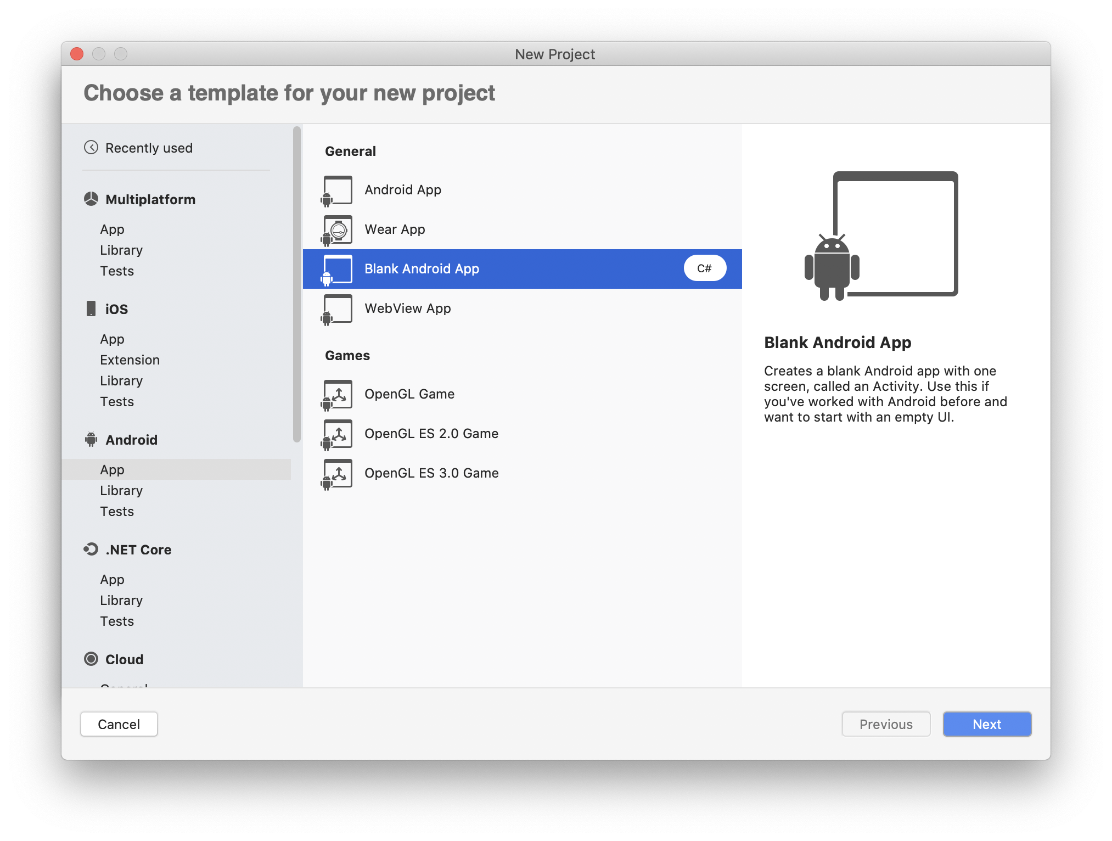Open the C# language selector dropdown
This screenshot has height=841, width=1112.
(705, 268)
